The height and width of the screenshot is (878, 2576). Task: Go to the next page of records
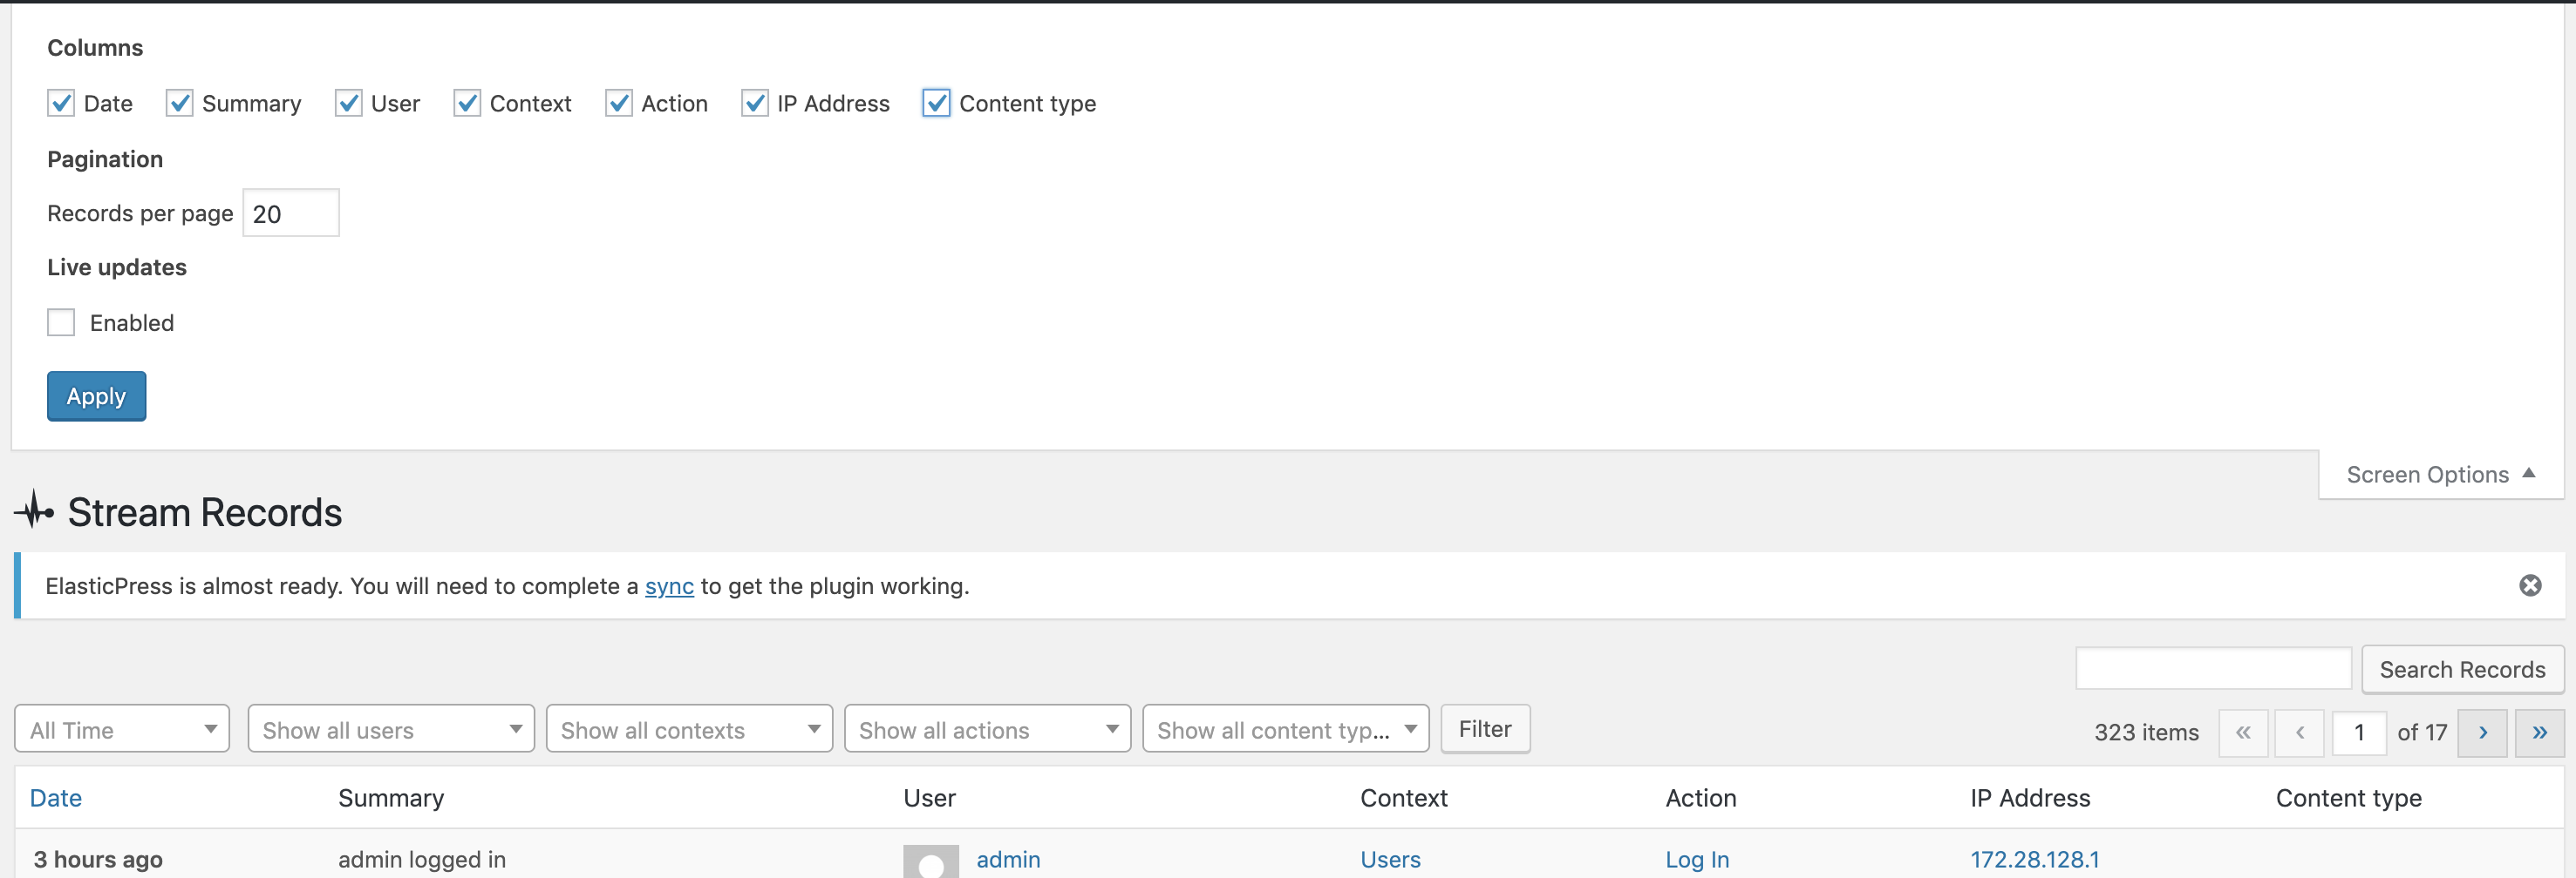point(2482,733)
